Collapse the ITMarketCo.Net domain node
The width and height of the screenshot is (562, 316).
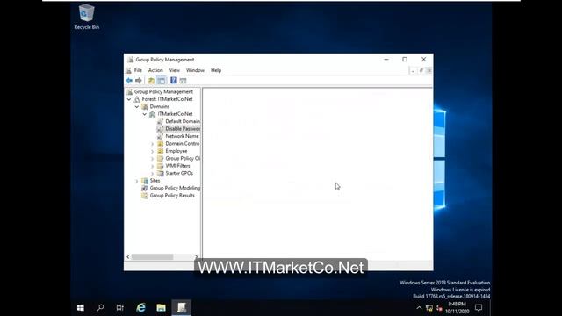[145, 114]
